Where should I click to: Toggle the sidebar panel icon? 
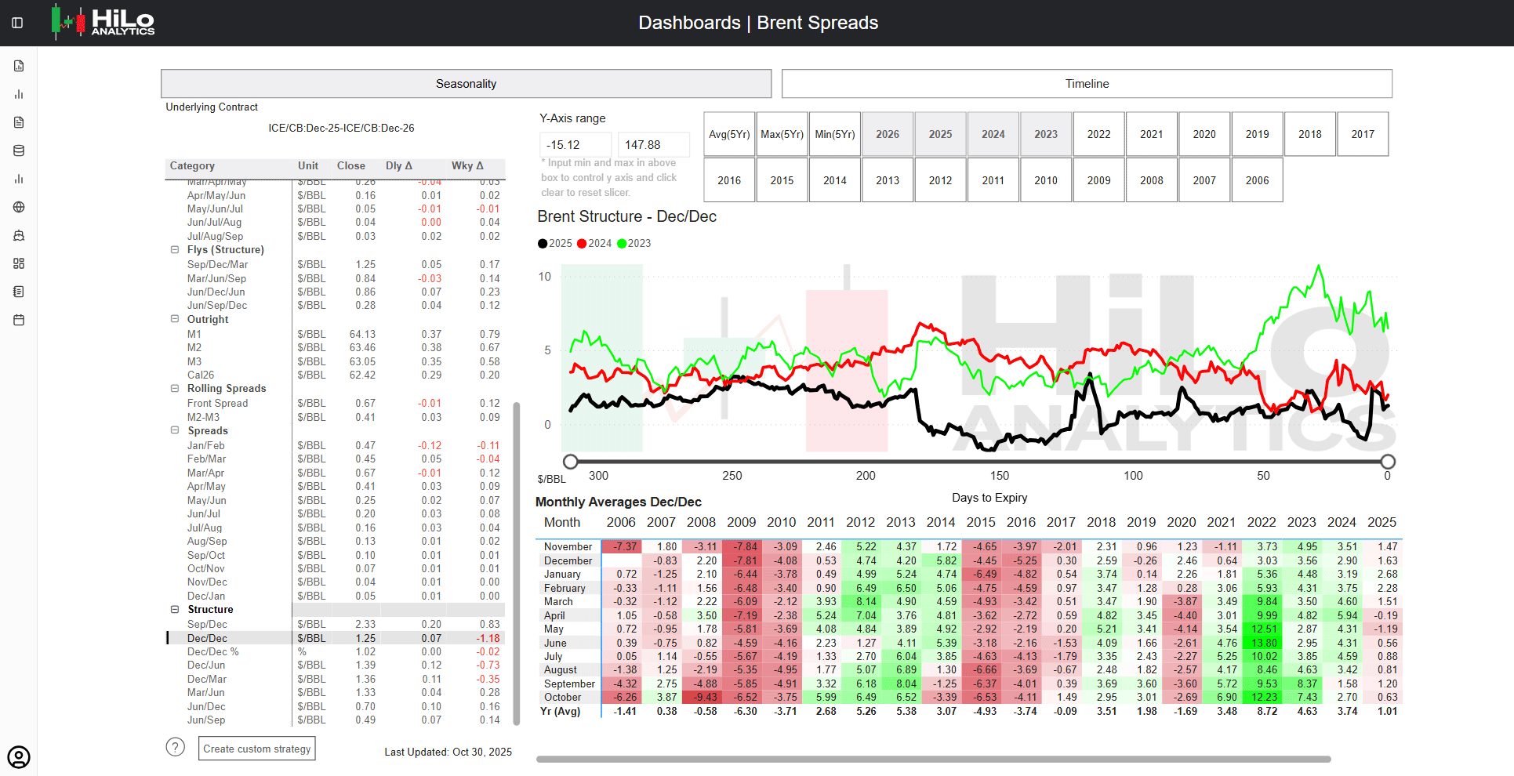coord(17,23)
